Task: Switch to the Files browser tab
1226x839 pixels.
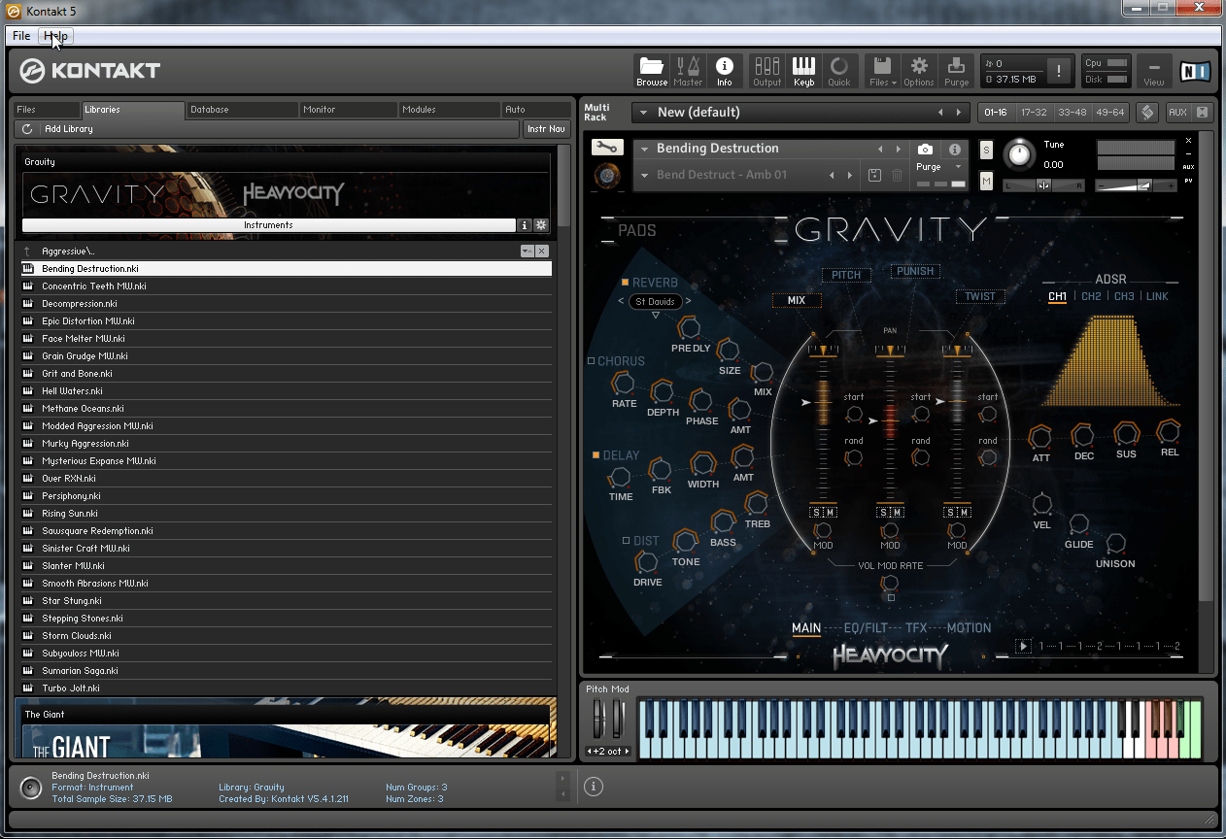Action: pos(47,110)
